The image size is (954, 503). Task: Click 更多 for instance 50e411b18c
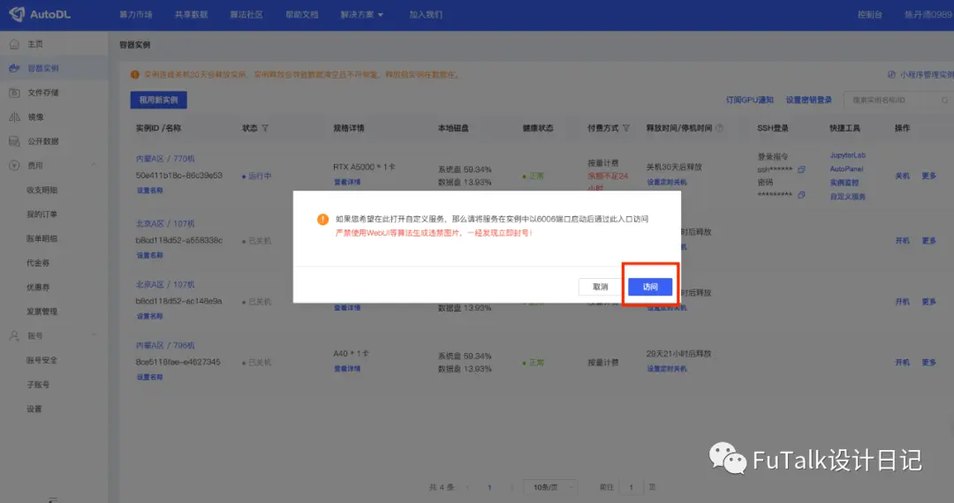pyautogui.click(x=928, y=176)
